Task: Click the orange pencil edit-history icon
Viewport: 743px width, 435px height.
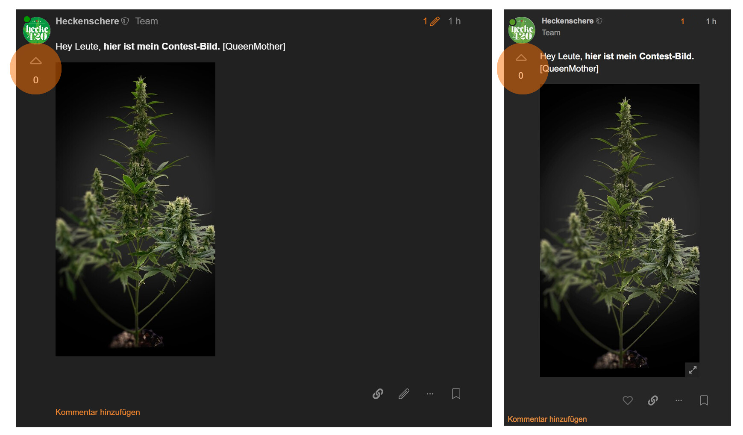Action: (435, 21)
